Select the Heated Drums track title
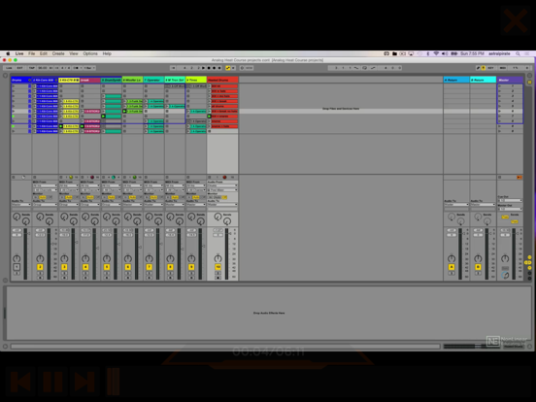The image size is (536, 402). click(x=222, y=80)
